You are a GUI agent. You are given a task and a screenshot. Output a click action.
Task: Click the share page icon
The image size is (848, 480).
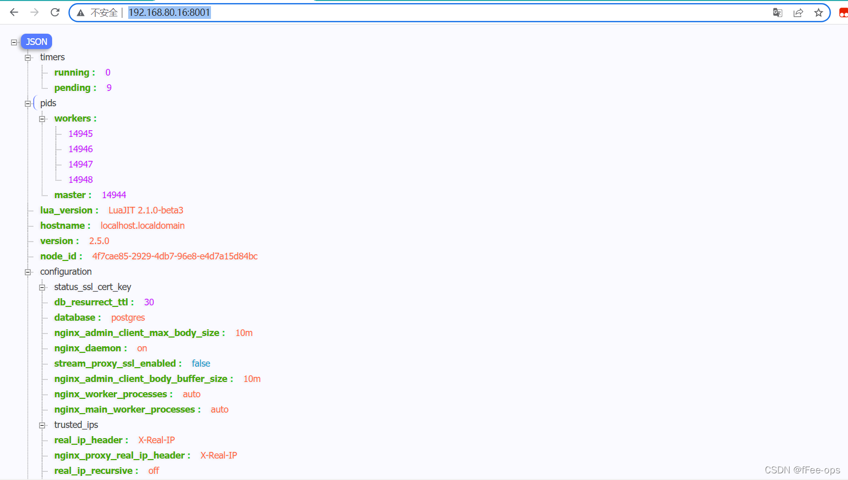tap(798, 13)
